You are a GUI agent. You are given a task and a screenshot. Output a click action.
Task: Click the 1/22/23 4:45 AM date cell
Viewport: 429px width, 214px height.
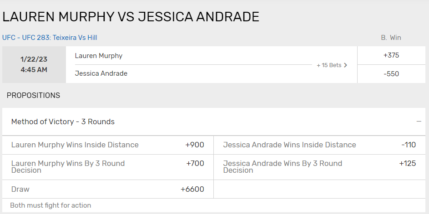pos(34,65)
